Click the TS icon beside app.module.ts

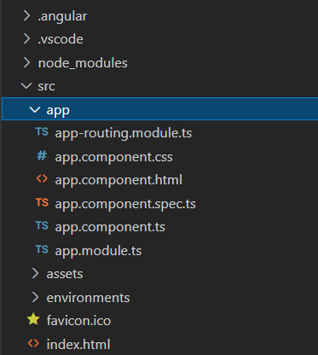point(42,249)
